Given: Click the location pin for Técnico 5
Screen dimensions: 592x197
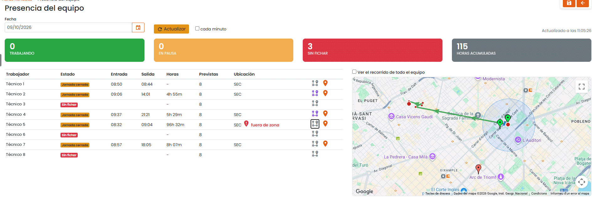Looking at the screenshot, I should point(325,124).
